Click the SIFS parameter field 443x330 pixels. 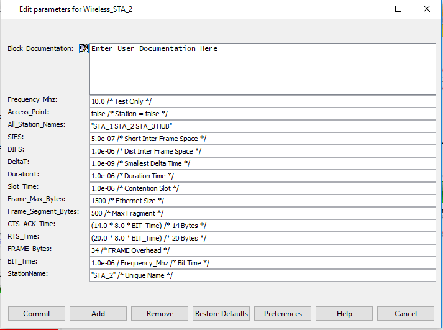click(x=262, y=139)
